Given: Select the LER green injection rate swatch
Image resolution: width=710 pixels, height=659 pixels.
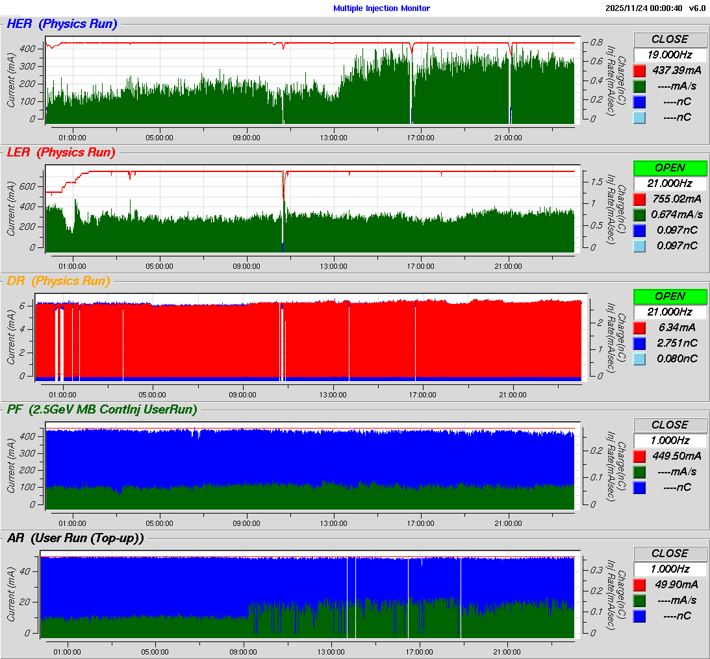Looking at the screenshot, I should click(640, 214).
